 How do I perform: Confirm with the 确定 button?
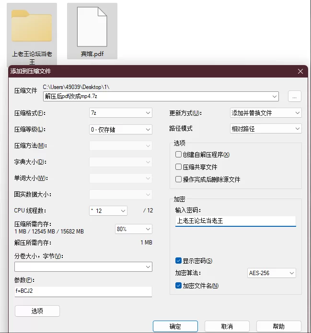tap(175, 326)
